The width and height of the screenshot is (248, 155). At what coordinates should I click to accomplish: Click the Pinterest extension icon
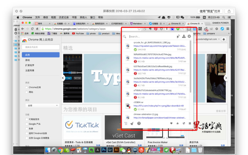156,29
